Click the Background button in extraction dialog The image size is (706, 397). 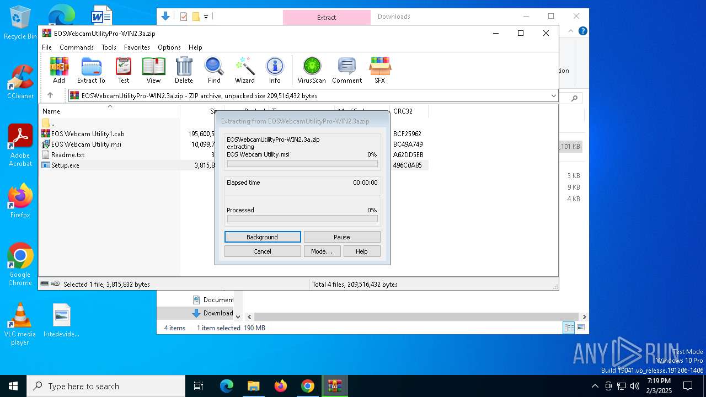[263, 237]
